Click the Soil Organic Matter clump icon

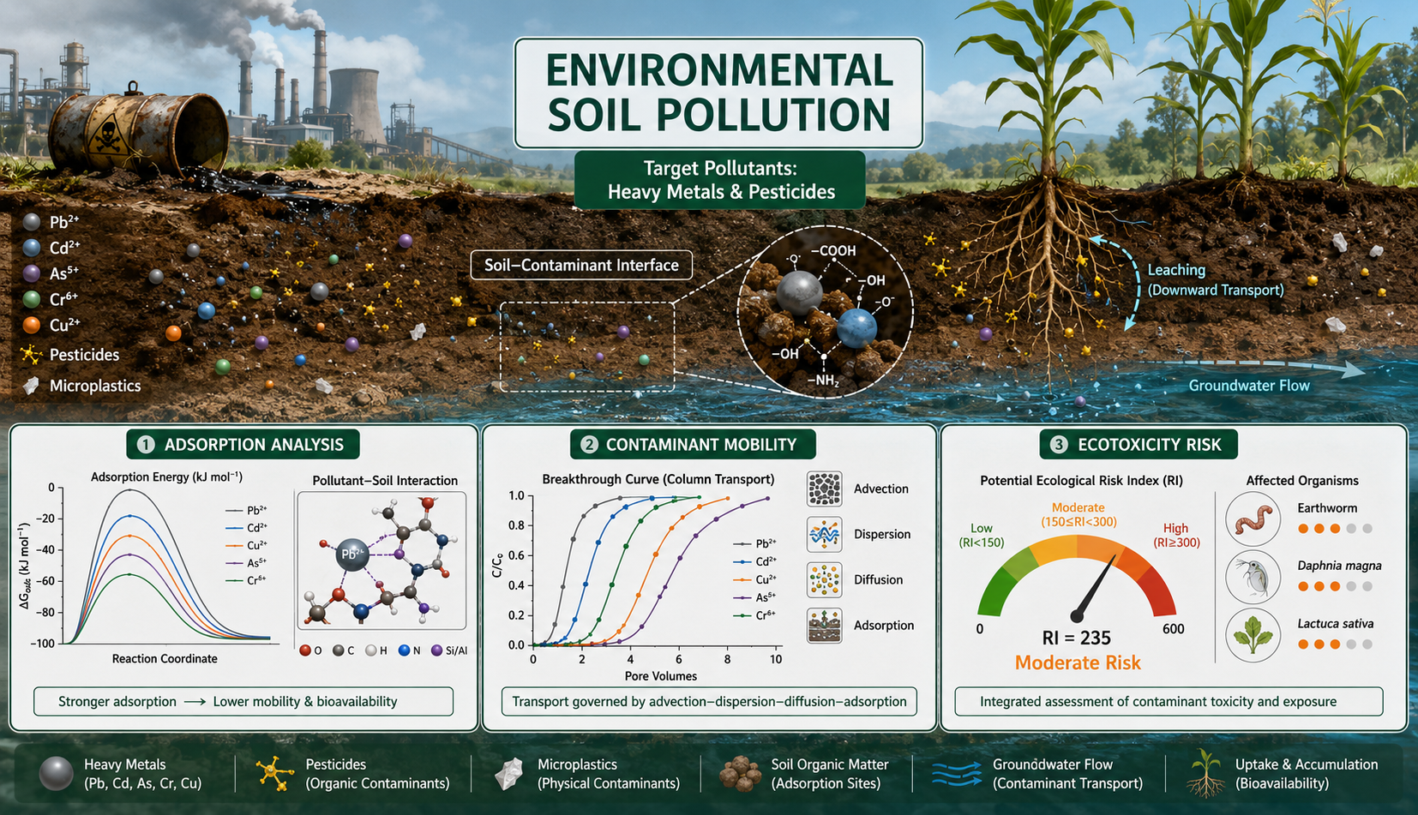(x=740, y=773)
